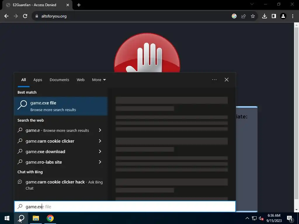The height and width of the screenshot is (224, 299).
Task: Switch to All search filter
Action: coord(23,80)
